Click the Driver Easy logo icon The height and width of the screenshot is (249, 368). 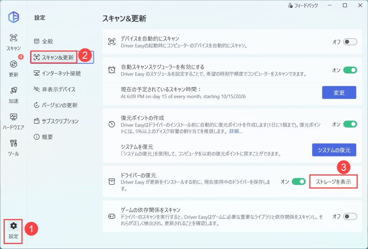coord(14,17)
